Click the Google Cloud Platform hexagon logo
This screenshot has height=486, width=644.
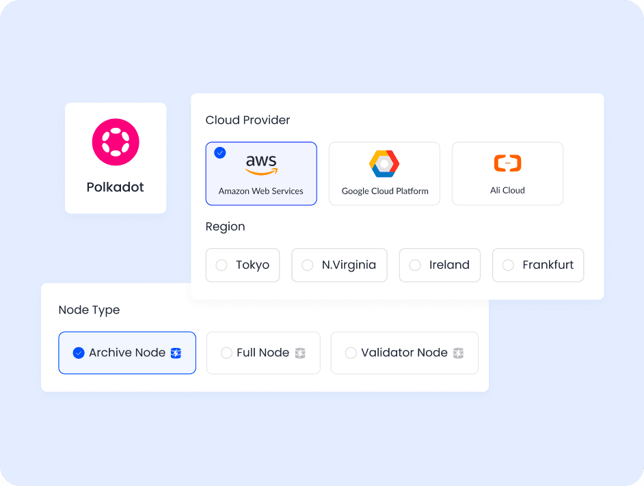pyautogui.click(x=384, y=163)
